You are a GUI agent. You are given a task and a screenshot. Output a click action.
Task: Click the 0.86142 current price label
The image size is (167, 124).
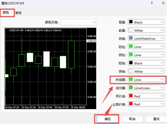pos(92,41)
